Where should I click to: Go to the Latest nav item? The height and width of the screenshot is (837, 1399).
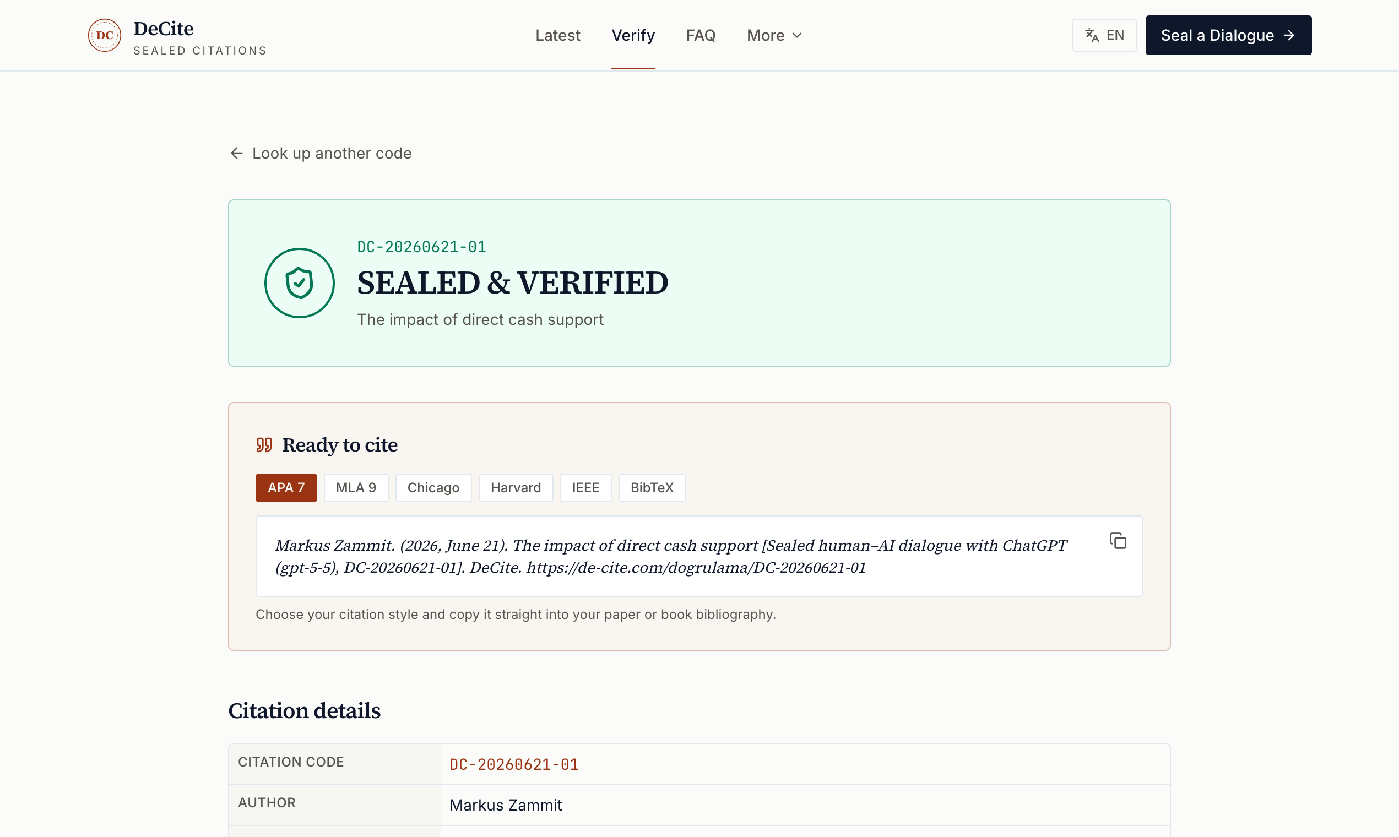tap(557, 36)
